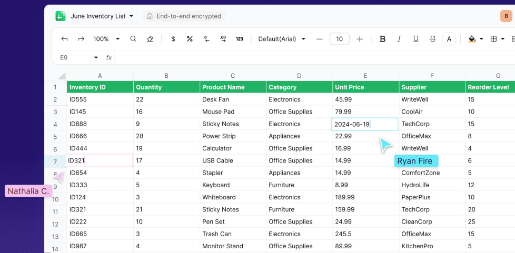The height and width of the screenshot is (253, 515).
Task: Increase font size with plus button
Action: [x=360, y=39]
